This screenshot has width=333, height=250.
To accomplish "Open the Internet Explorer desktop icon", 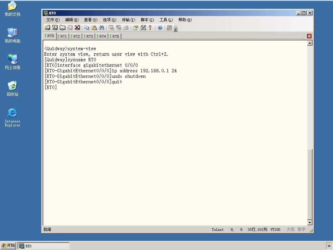I will (x=12, y=117).
